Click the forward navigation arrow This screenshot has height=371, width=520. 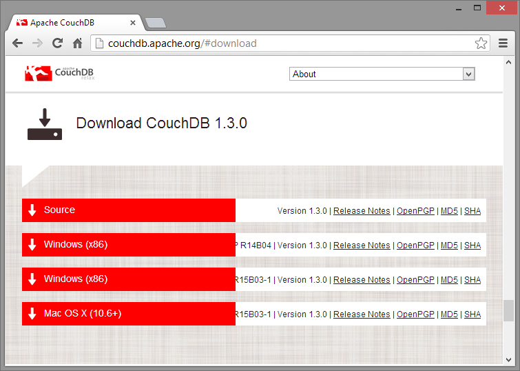pyautogui.click(x=37, y=43)
